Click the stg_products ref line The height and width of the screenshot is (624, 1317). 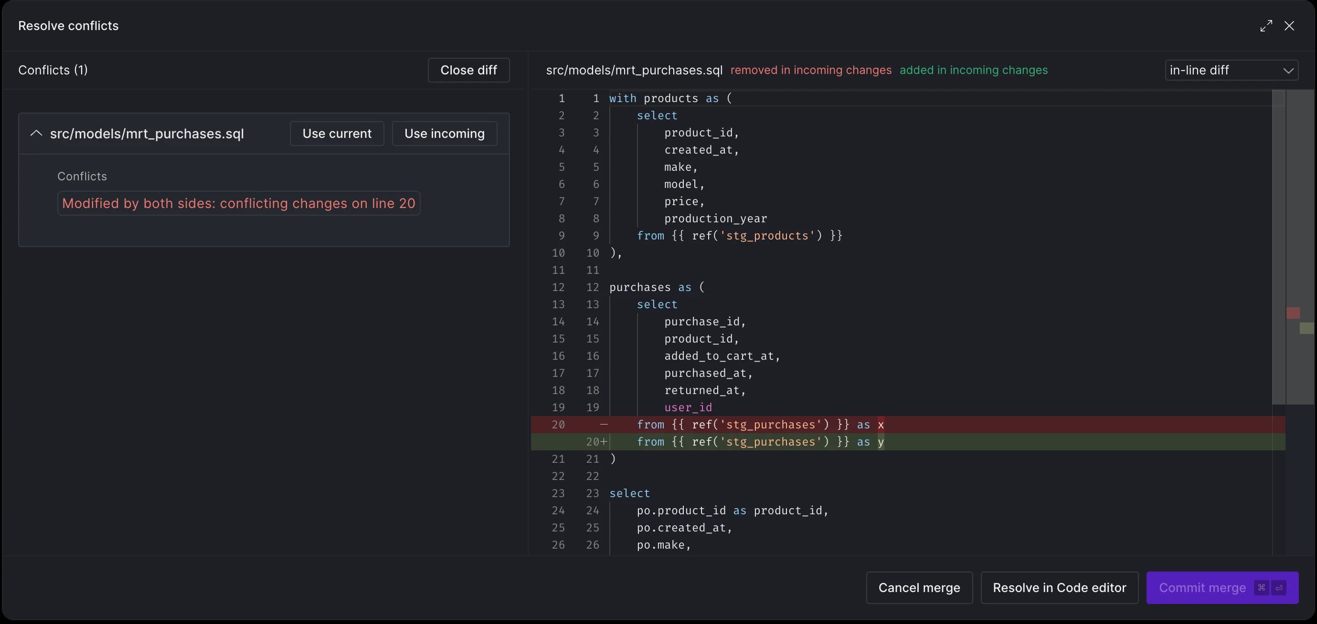coord(739,235)
